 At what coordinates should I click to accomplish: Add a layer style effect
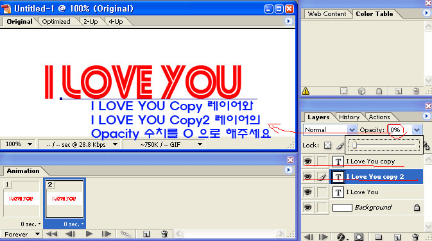click(341, 237)
